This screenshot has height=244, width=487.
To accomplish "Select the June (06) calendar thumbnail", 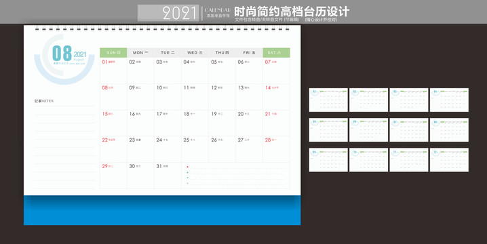I will [368, 129].
